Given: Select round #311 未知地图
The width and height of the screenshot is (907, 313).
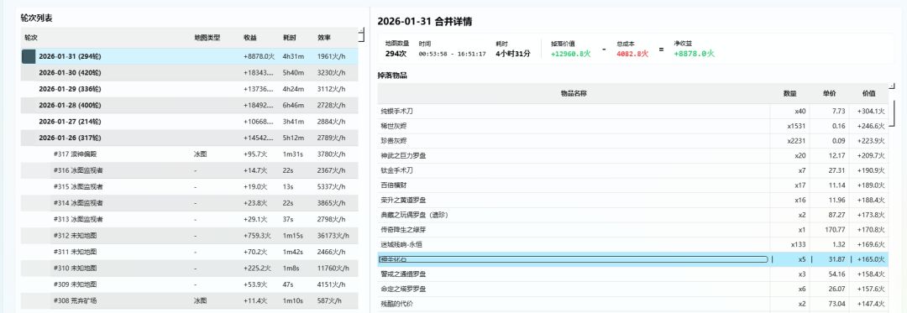Looking at the screenshot, I should tap(189, 252).
